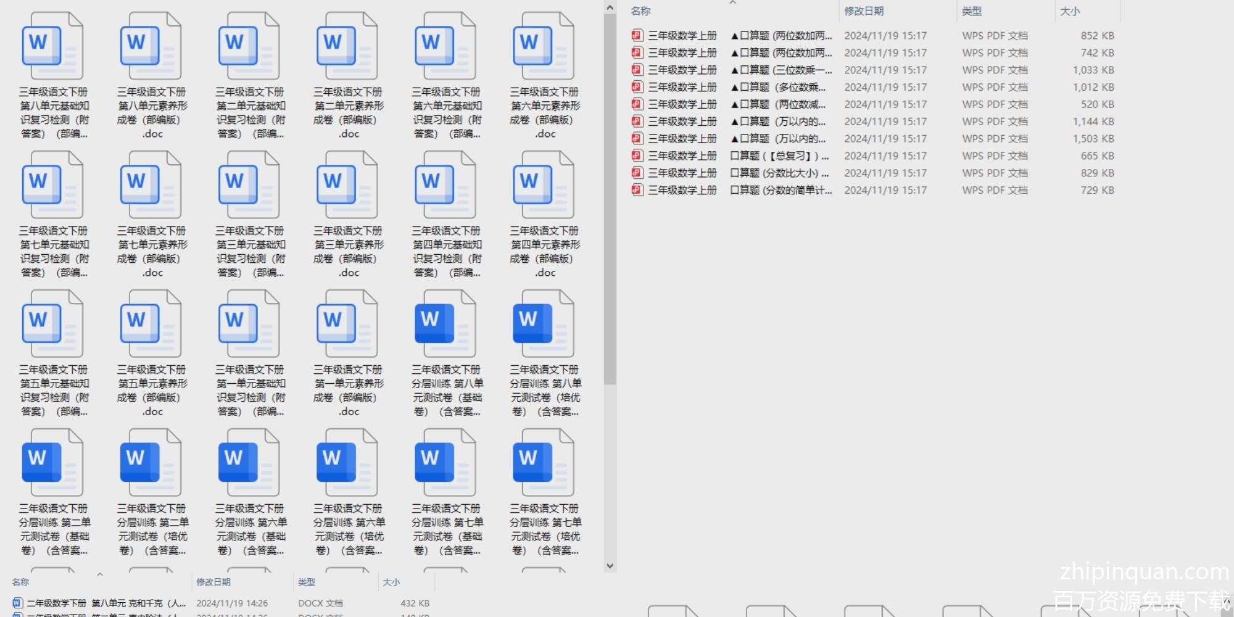Click scrollbar down arrow of icon grid
This screenshot has width=1234, height=617.
(x=610, y=565)
